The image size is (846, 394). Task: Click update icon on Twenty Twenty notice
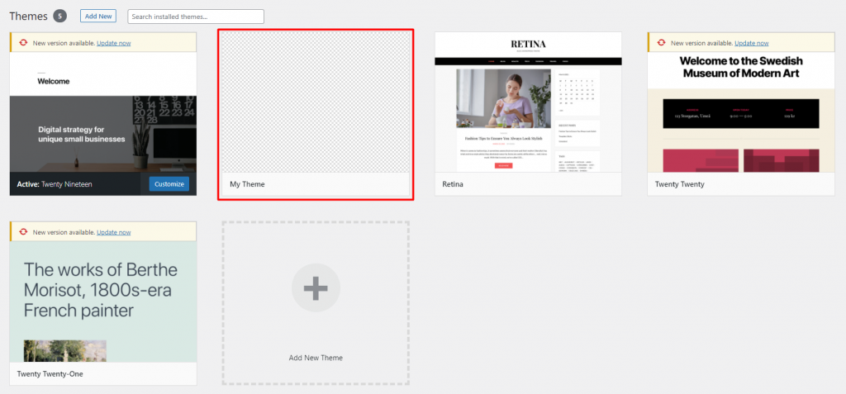point(661,43)
